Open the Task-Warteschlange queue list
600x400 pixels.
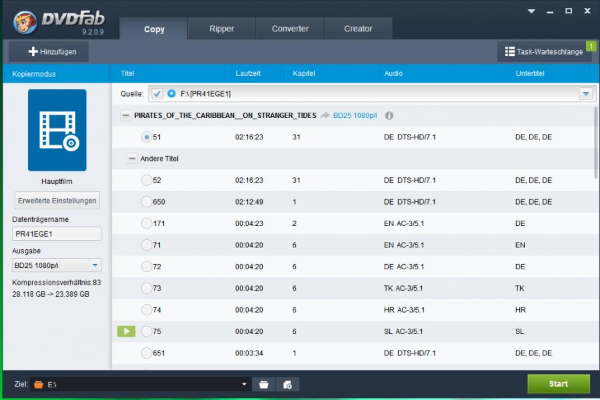tap(543, 51)
